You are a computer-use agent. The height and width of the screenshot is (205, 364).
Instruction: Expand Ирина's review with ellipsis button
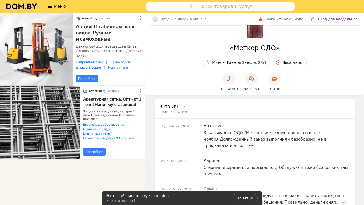point(343,202)
